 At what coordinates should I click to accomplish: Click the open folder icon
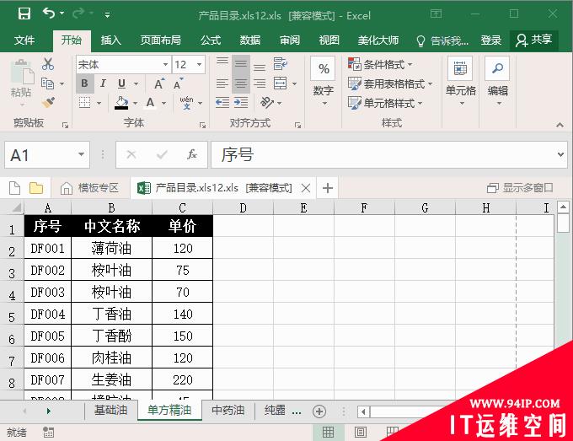pos(36,188)
